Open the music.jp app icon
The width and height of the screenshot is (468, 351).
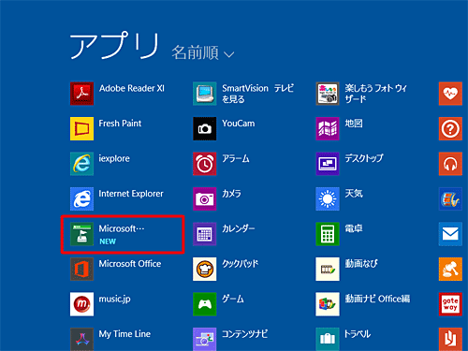click(x=81, y=304)
